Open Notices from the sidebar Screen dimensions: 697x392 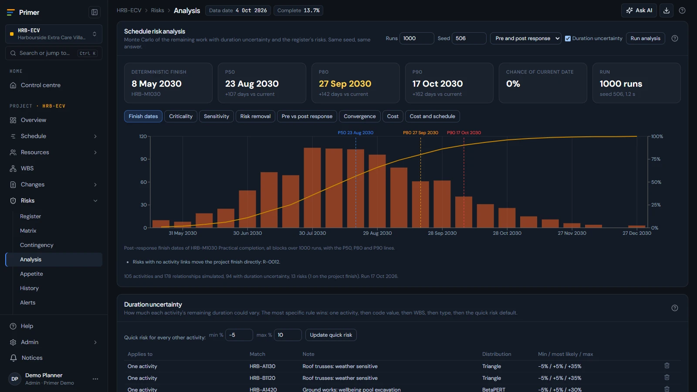pyautogui.click(x=54, y=358)
